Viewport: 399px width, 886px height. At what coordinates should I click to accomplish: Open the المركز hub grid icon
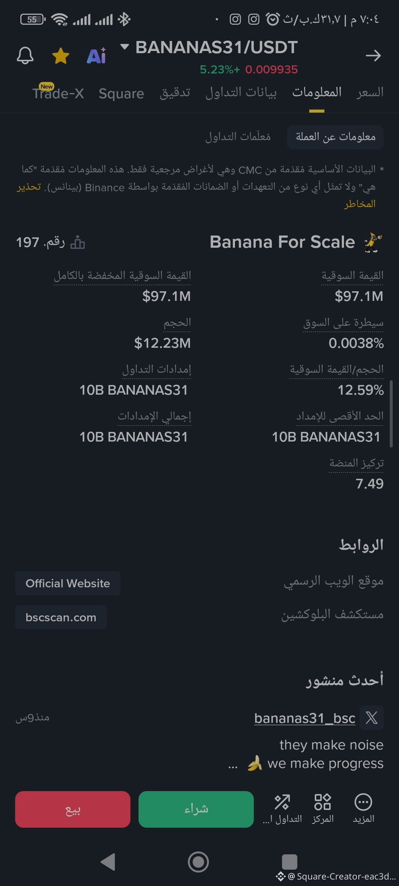coord(323,808)
